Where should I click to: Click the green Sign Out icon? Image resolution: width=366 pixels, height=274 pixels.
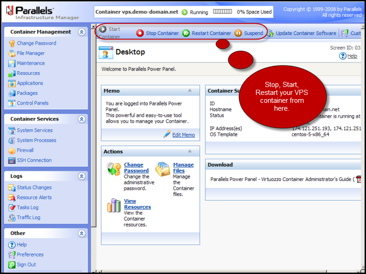coord(12,265)
